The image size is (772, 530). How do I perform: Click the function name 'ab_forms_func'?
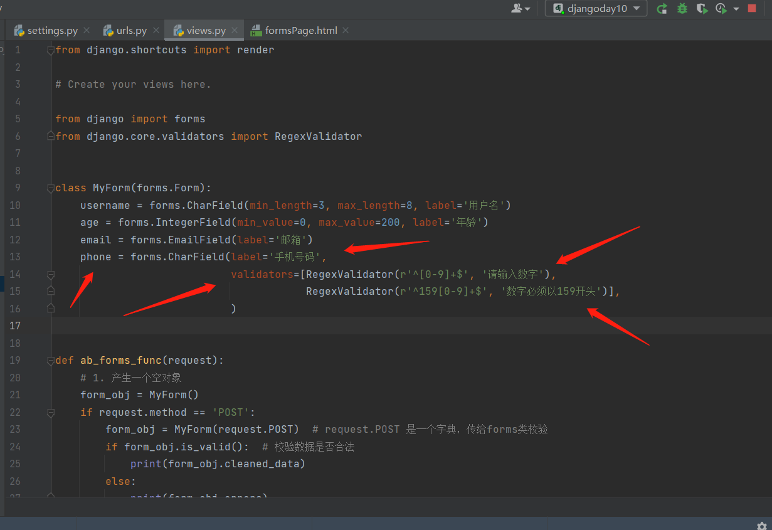tap(121, 361)
